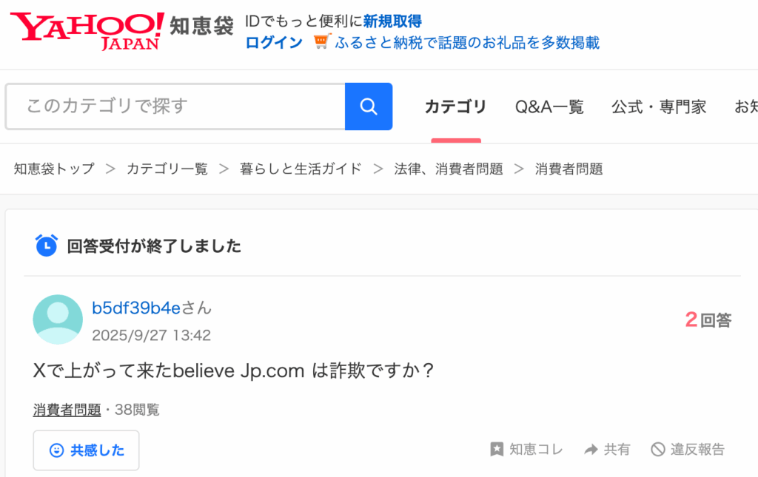Click the 新規取得 link
The image size is (758, 477).
click(x=392, y=21)
